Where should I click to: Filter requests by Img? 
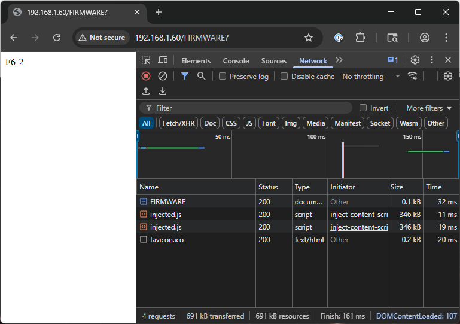[x=291, y=123]
